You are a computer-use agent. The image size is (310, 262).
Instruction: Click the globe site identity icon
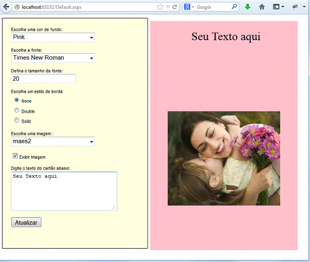click(17, 7)
